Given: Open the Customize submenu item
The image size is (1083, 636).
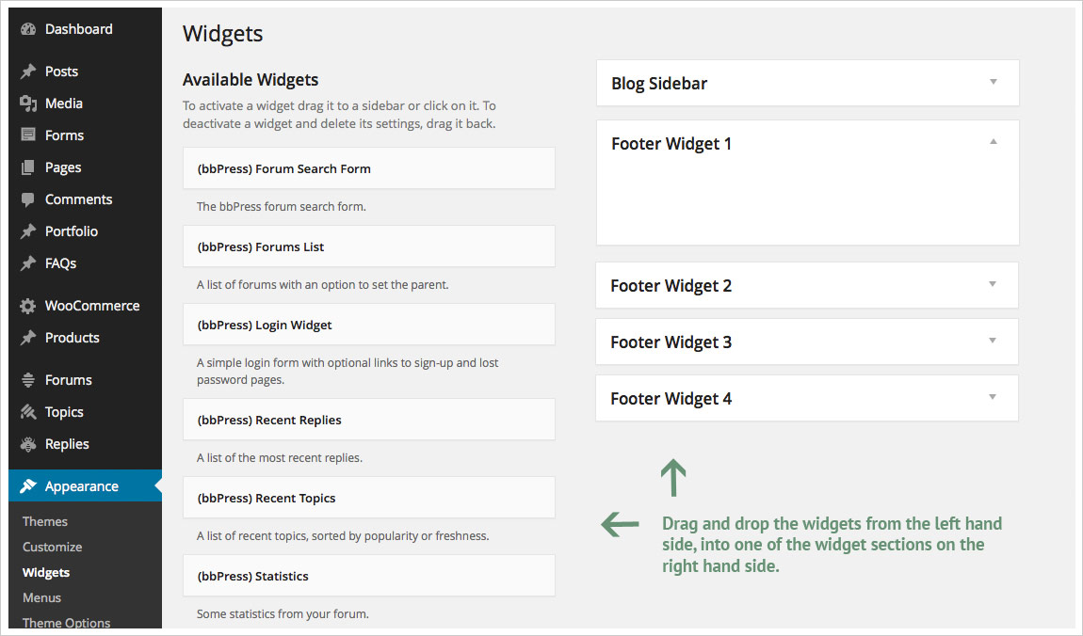Looking at the screenshot, I should point(52,547).
